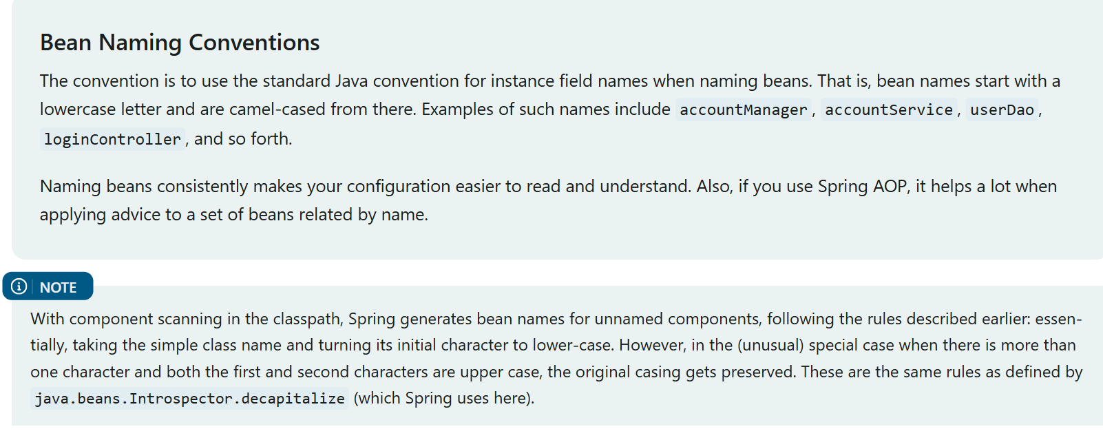Click the info circle icon beside NOTE

(19, 286)
